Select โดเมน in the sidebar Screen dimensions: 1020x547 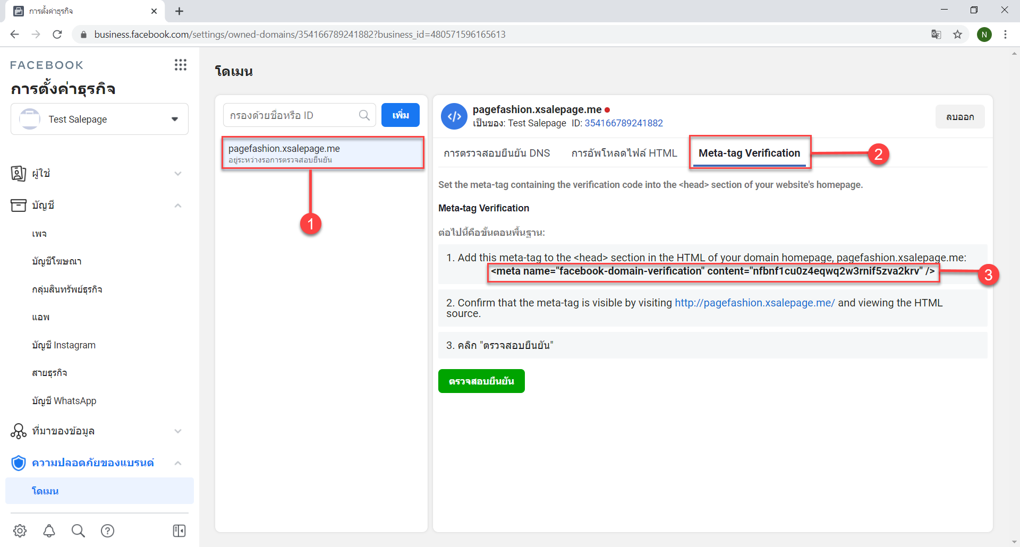click(99, 491)
